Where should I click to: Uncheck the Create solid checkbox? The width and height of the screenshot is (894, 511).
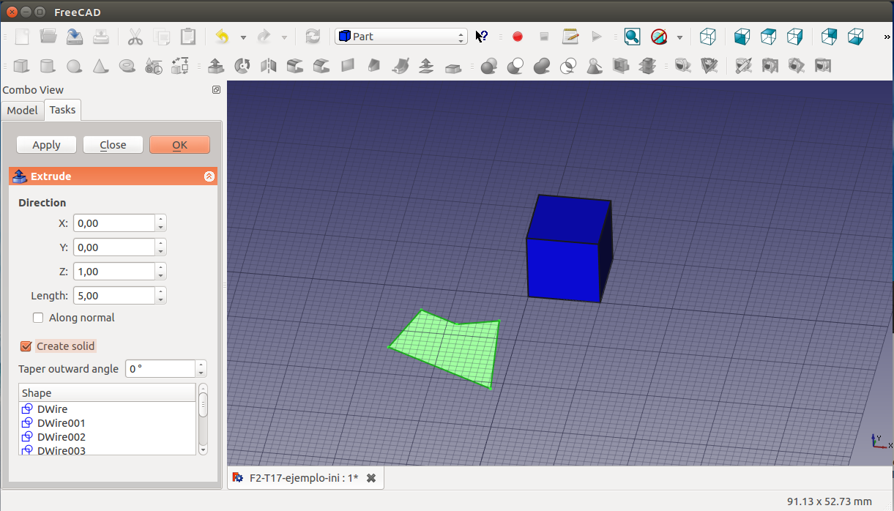click(26, 346)
